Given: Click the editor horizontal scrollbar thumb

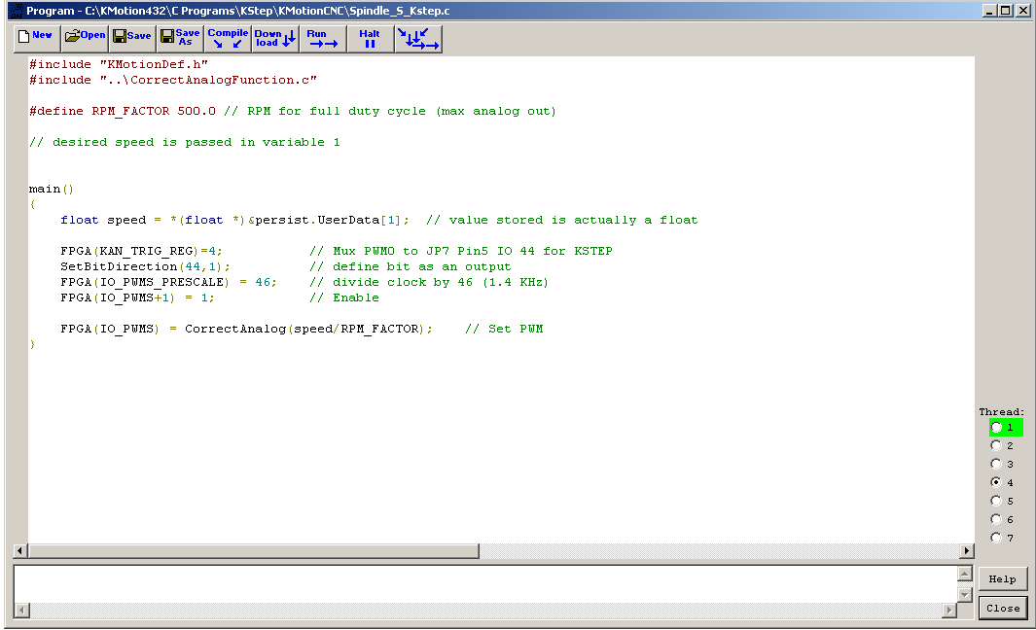Looking at the screenshot, I should 254,550.
